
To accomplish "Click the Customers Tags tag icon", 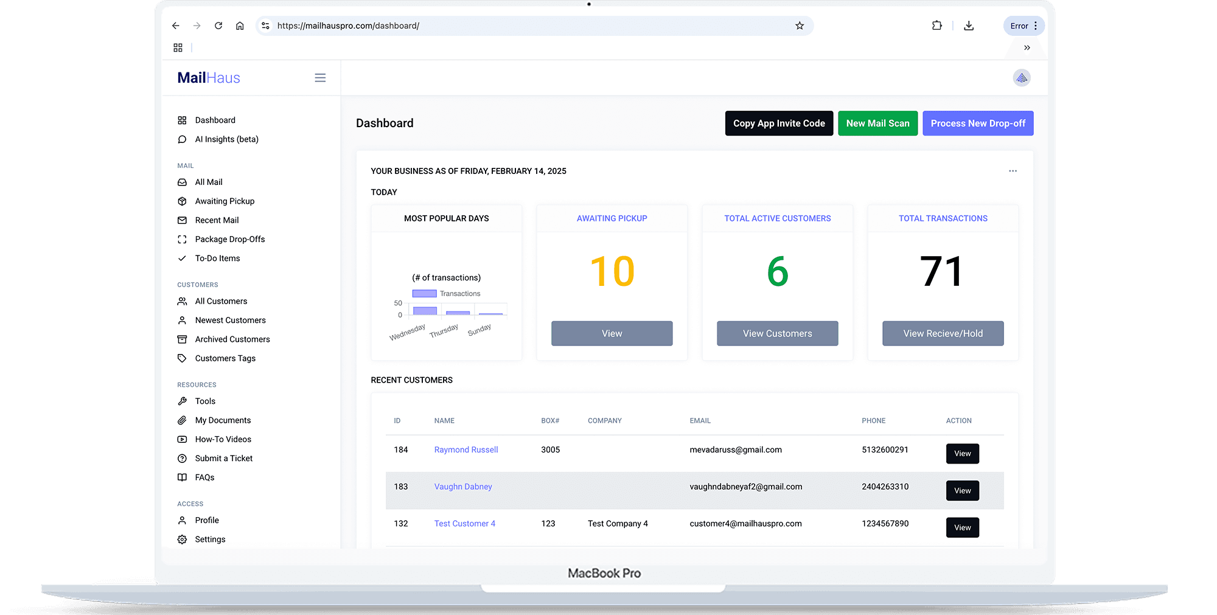I will click(182, 358).
